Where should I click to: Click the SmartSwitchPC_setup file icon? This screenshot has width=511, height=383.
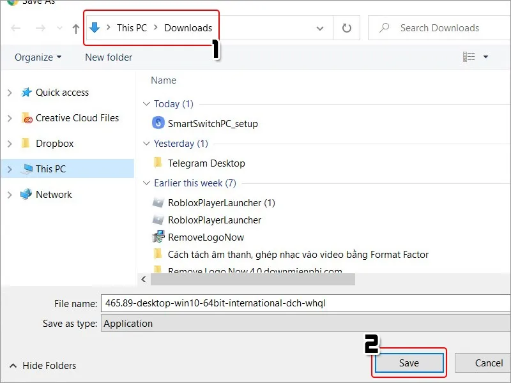tap(158, 123)
